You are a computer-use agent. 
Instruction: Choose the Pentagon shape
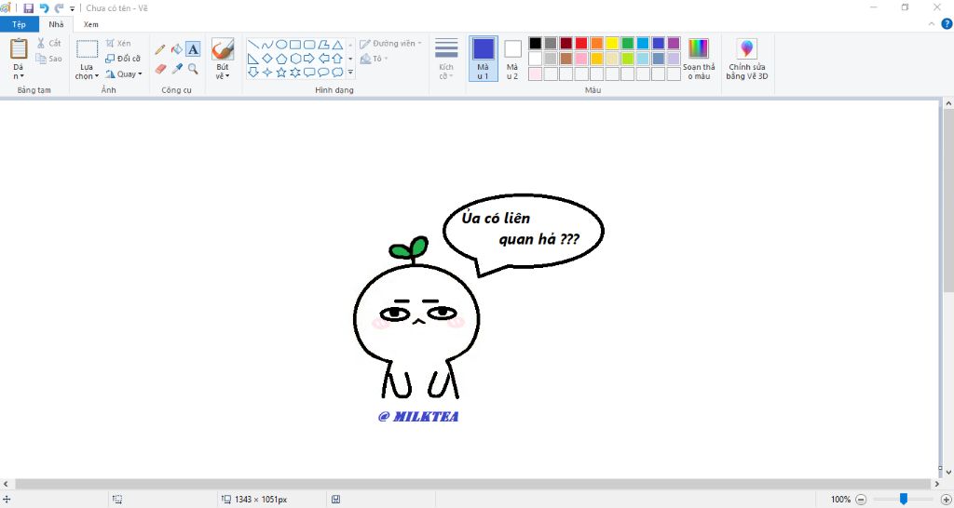click(281, 59)
